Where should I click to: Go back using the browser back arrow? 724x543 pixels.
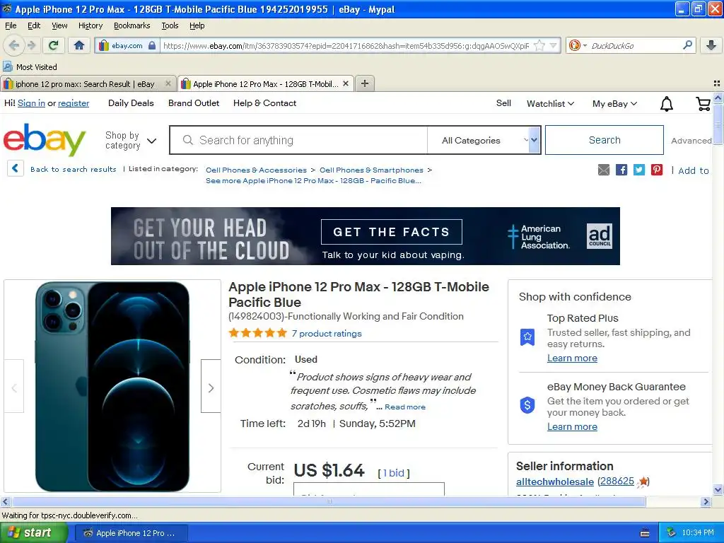(x=14, y=45)
